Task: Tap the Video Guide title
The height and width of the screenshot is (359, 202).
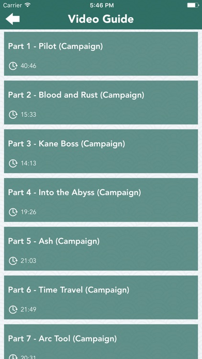Action: pos(101,19)
